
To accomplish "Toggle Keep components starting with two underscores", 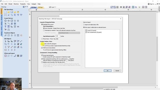I will point(42,59).
